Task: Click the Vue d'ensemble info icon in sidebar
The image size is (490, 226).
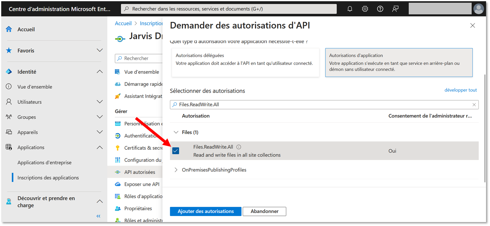Action: (9, 87)
